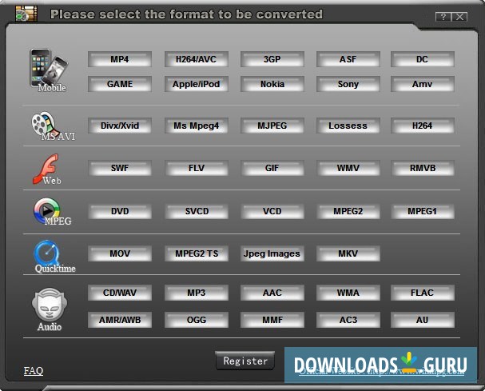Image resolution: width=485 pixels, height=391 pixels.
Task: Select the SVCD format
Action: pos(196,211)
